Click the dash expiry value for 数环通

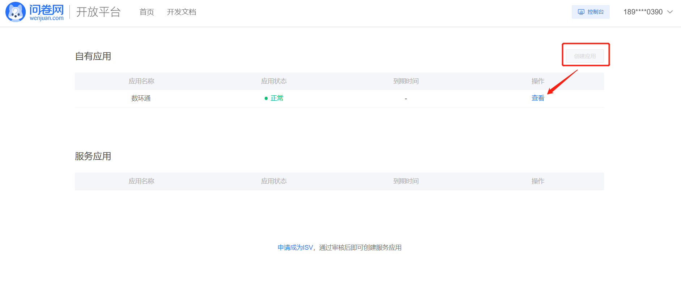click(406, 99)
